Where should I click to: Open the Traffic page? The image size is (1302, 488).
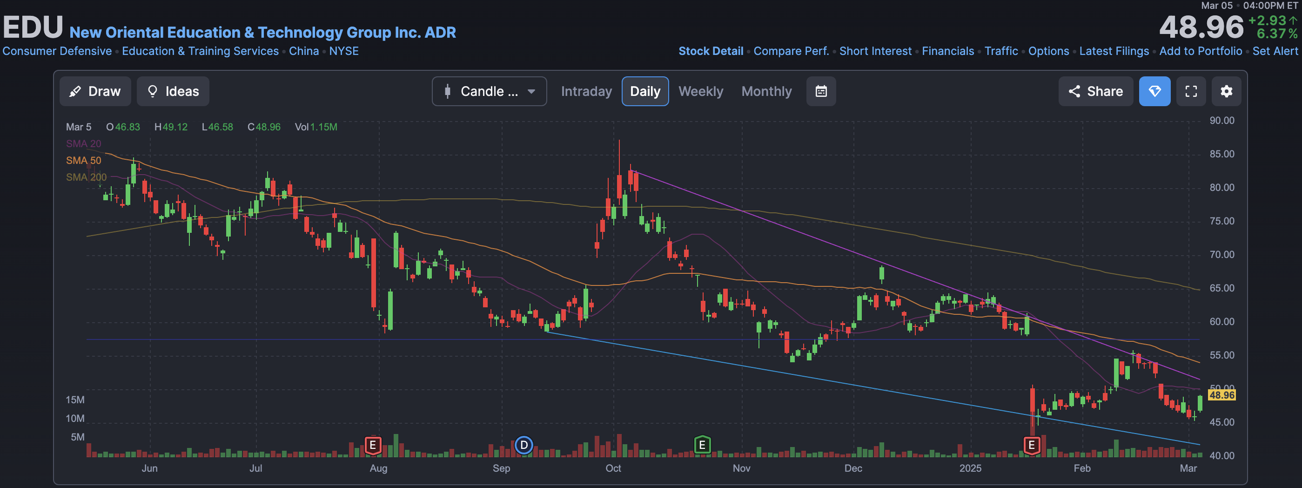pos(1001,51)
